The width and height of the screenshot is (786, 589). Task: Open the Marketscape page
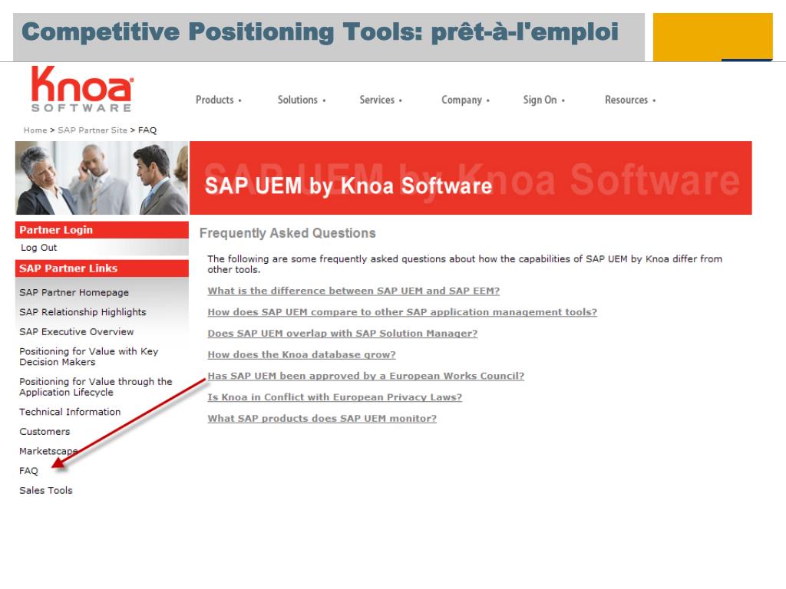pos(48,451)
